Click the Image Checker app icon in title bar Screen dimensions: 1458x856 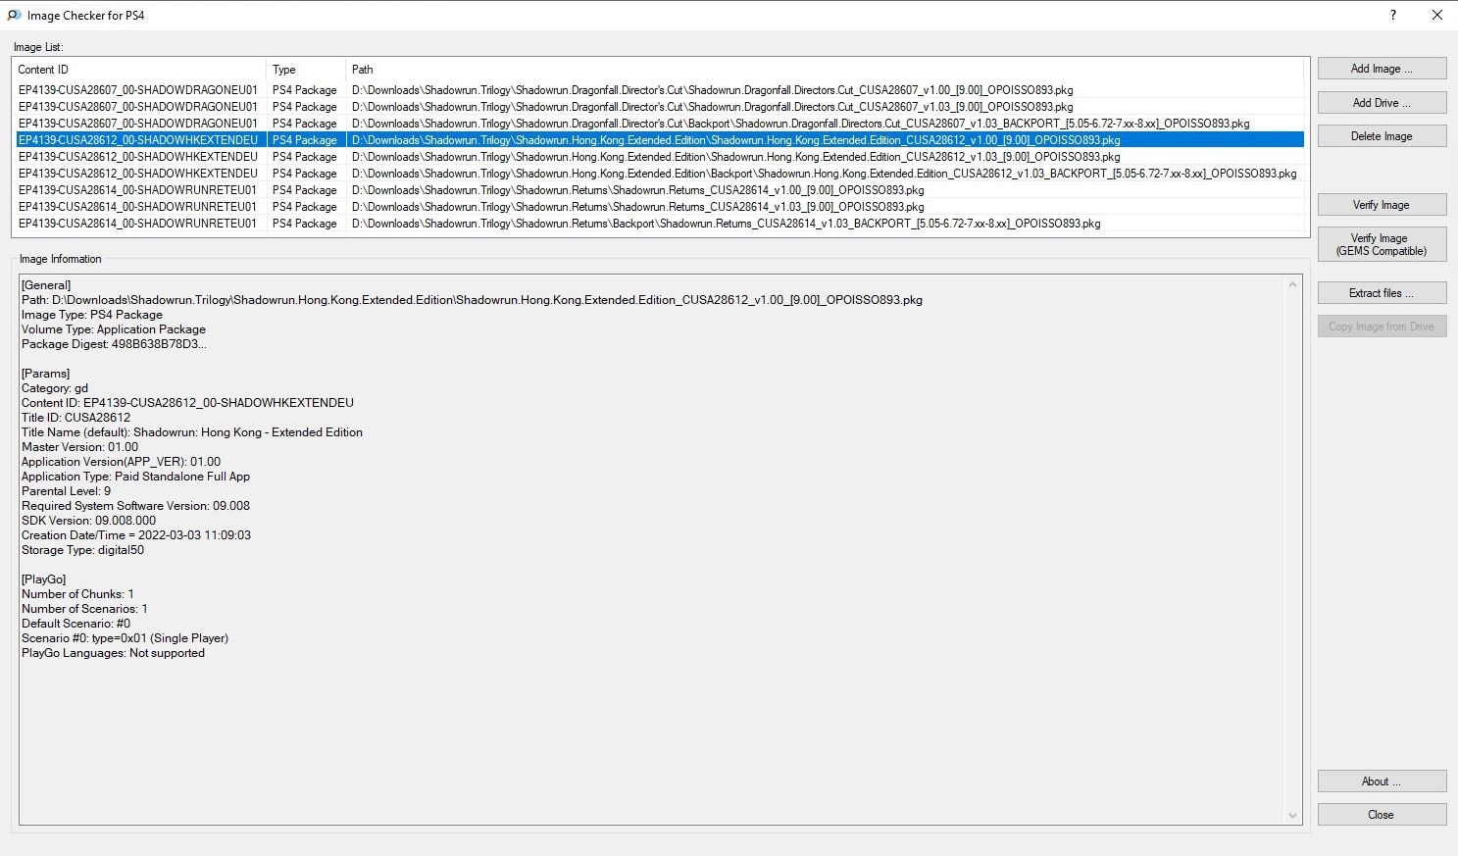(15, 15)
